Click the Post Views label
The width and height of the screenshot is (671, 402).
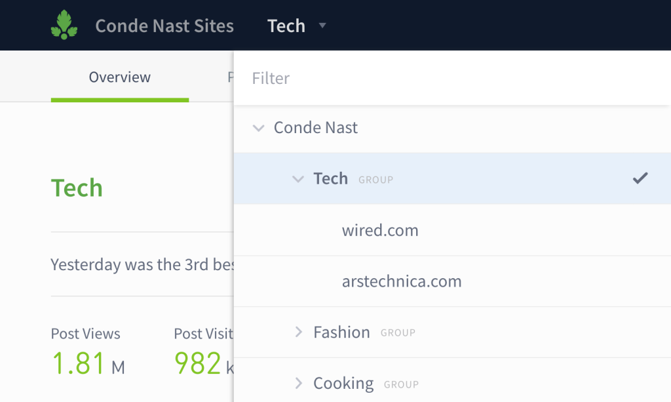click(86, 334)
